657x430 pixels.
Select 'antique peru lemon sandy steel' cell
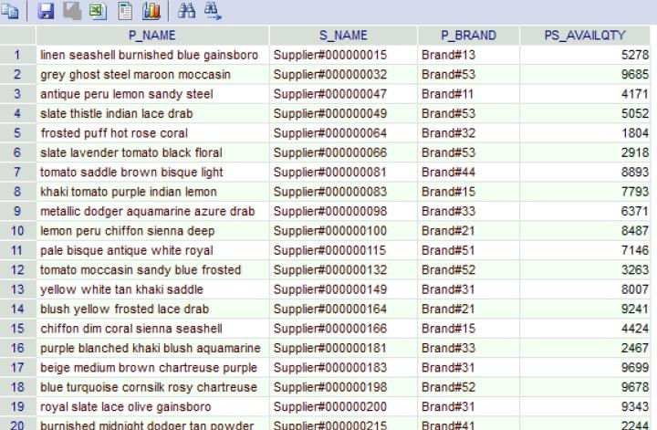pos(152,94)
